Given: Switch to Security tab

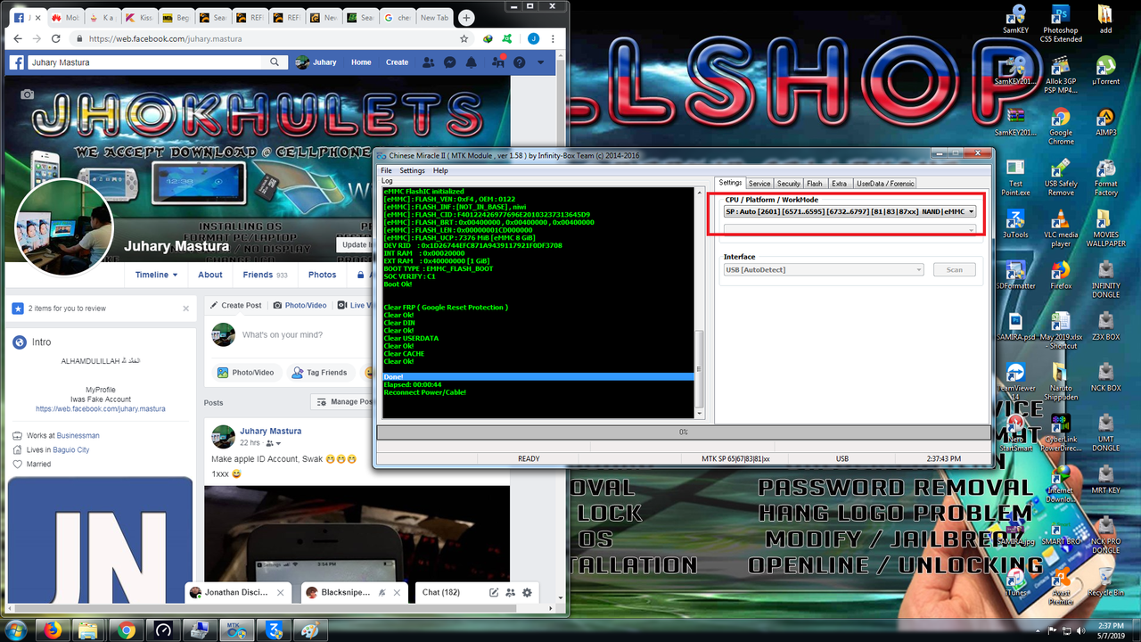Looking at the screenshot, I should [x=788, y=184].
